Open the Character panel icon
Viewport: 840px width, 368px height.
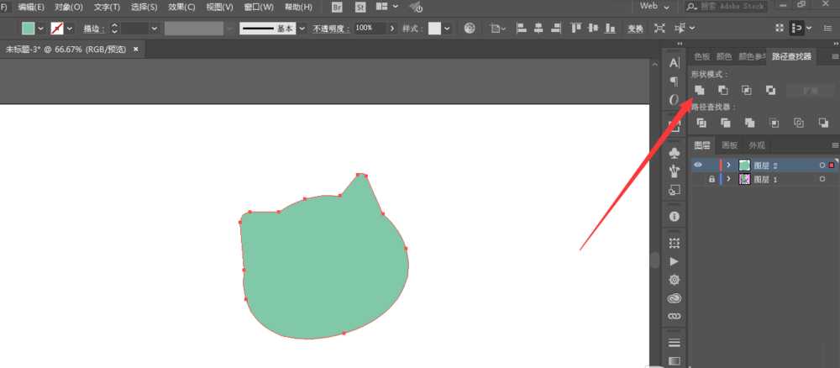point(675,63)
